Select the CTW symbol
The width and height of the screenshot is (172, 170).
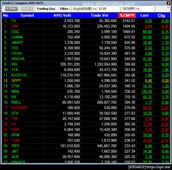(x=15, y=86)
